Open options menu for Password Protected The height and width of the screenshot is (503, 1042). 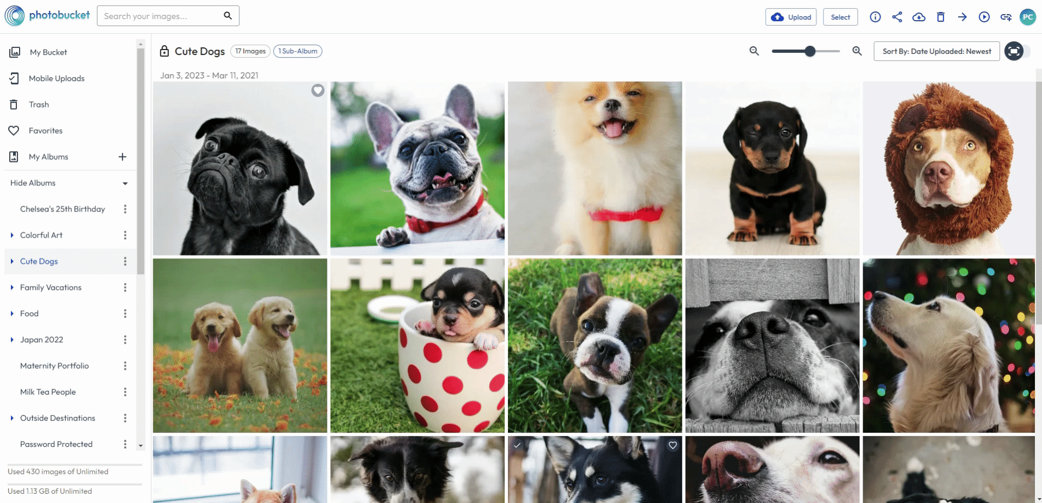(125, 445)
